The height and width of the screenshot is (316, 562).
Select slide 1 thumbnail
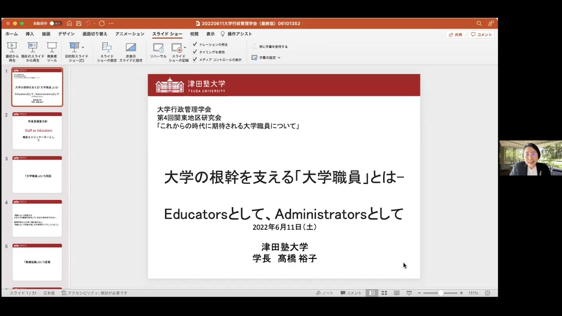coord(37,87)
